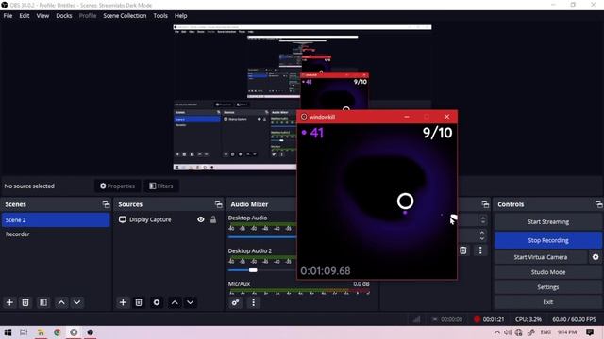604x339 pixels.
Task: Open the Help menu
Action: [180, 16]
